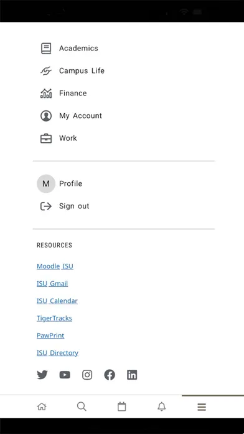Open the TigerTracks resource link
The height and width of the screenshot is (434, 244).
click(54, 318)
